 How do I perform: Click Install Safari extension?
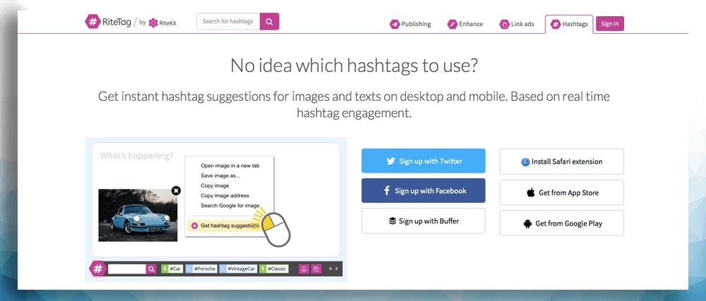pyautogui.click(x=561, y=161)
